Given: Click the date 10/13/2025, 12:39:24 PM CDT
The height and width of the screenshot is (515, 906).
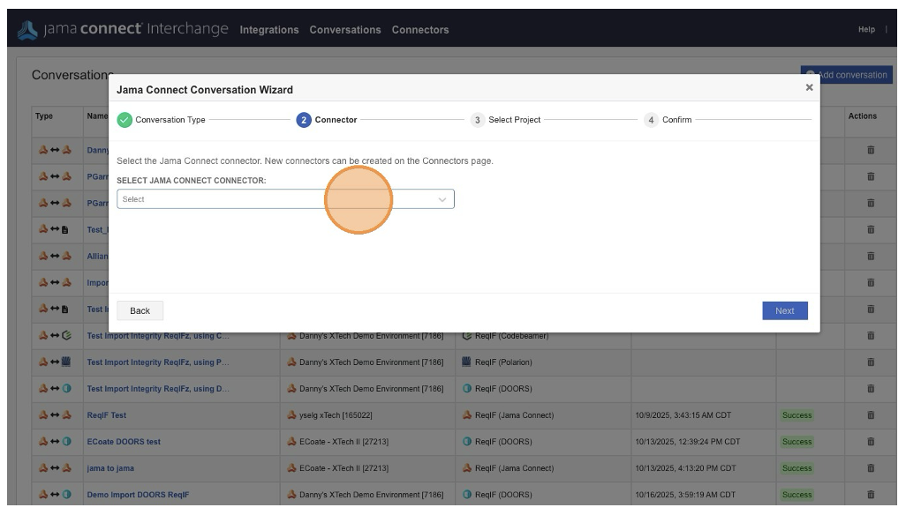Looking at the screenshot, I should [x=688, y=442].
